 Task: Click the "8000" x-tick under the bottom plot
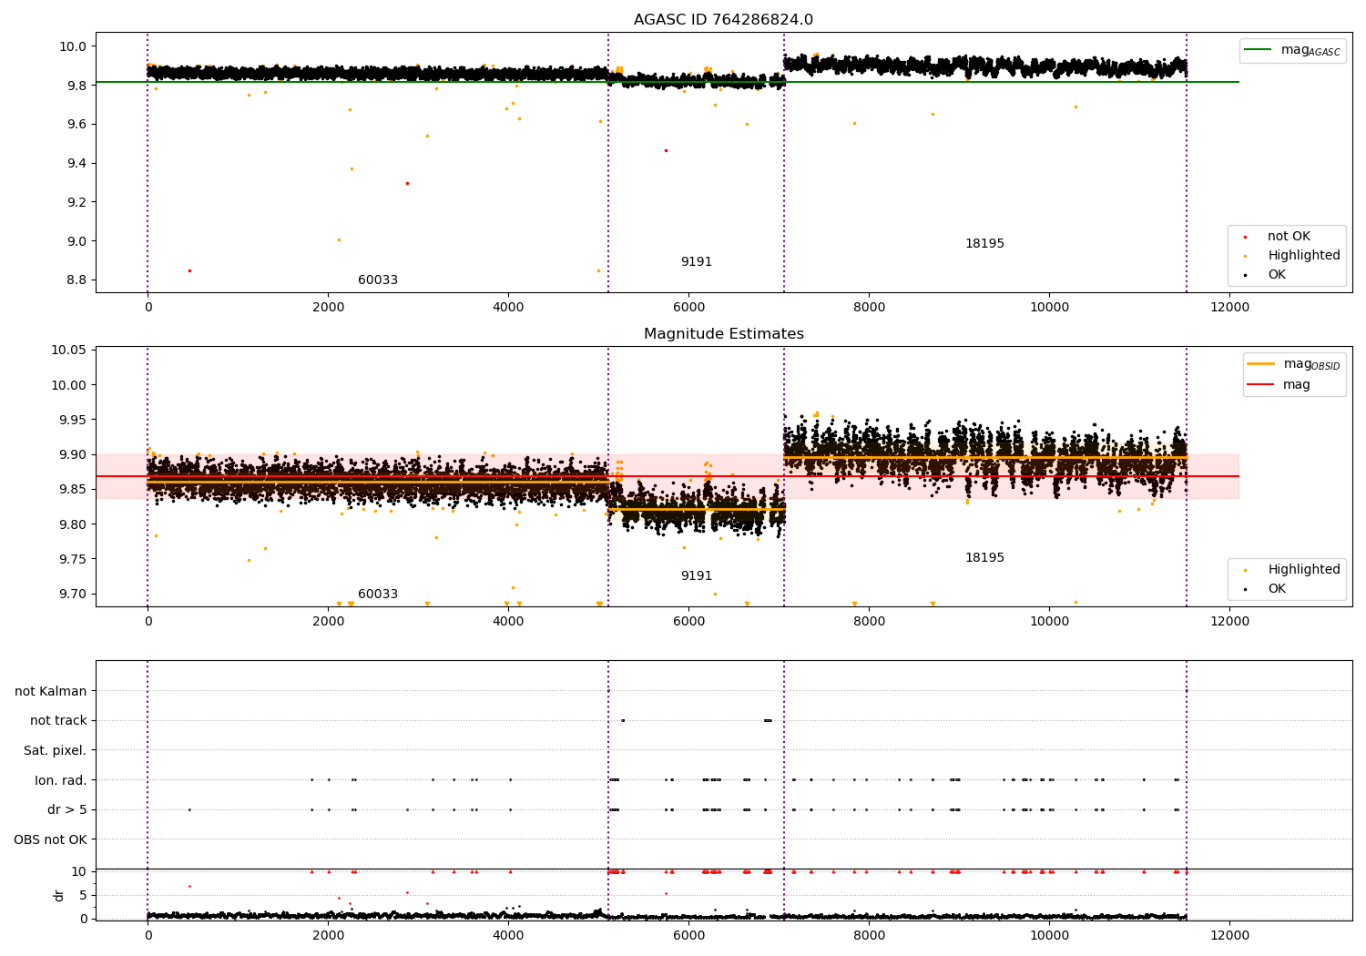869,935
